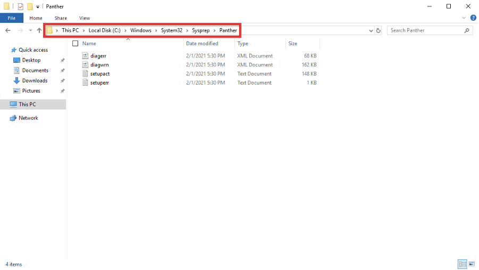479x270 pixels.
Task: Click the 1 KB size cell
Action: tap(312, 83)
